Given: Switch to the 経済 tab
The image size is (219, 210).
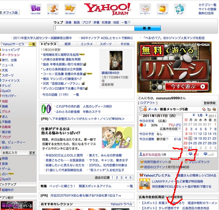Looking at the screenshot, I should point(68,44).
